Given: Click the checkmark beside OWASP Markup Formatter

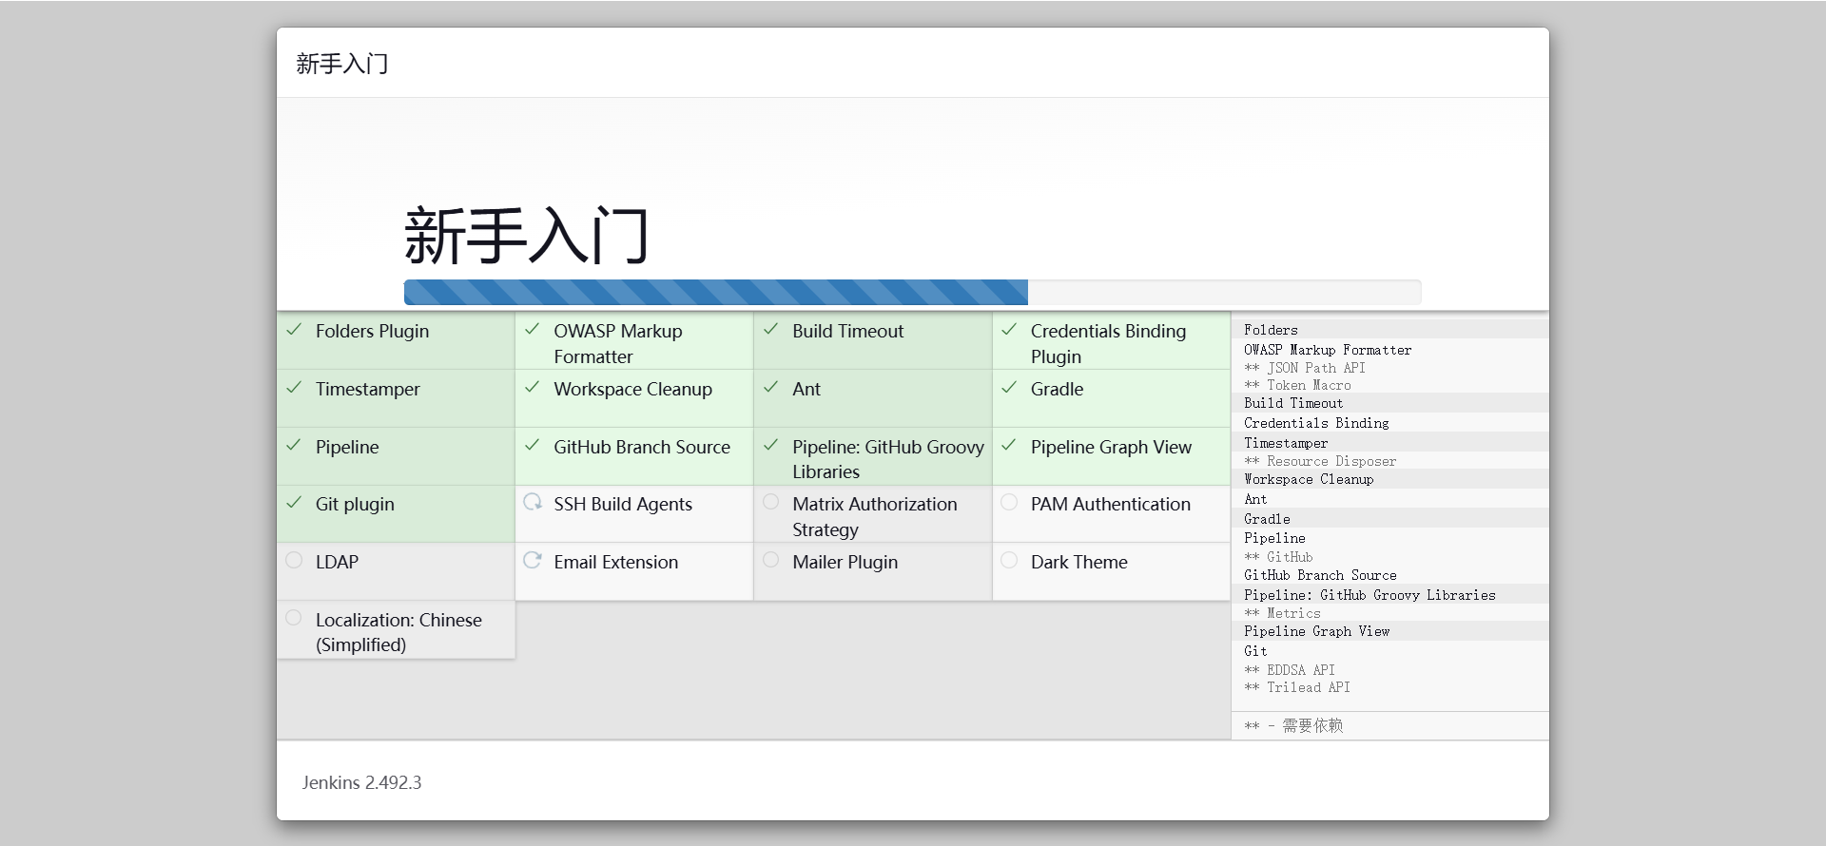Looking at the screenshot, I should [x=533, y=330].
